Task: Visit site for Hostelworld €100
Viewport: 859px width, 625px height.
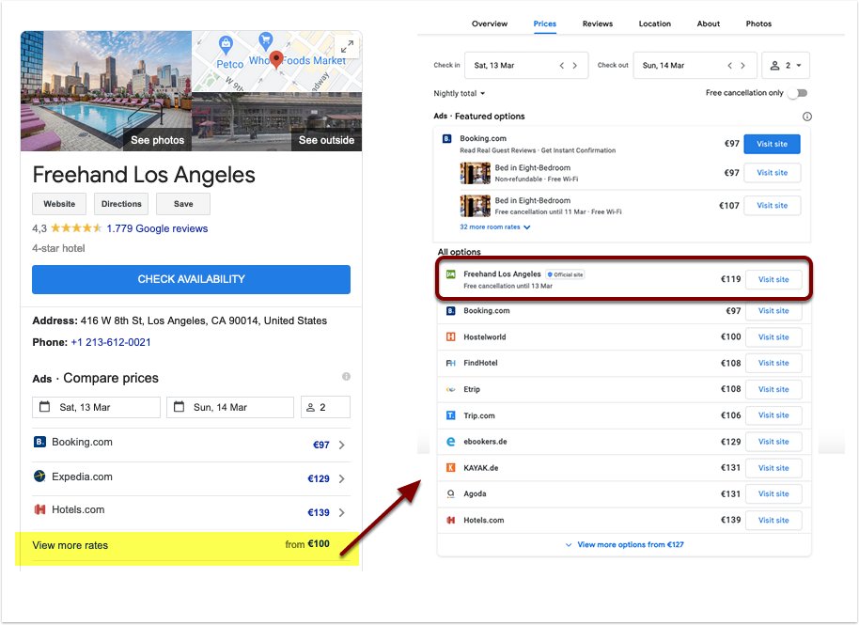Action: coord(773,336)
